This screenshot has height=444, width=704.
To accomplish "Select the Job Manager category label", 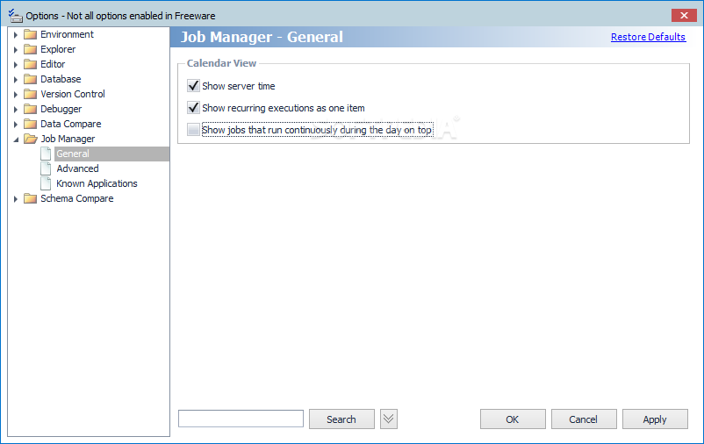I will [68, 139].
